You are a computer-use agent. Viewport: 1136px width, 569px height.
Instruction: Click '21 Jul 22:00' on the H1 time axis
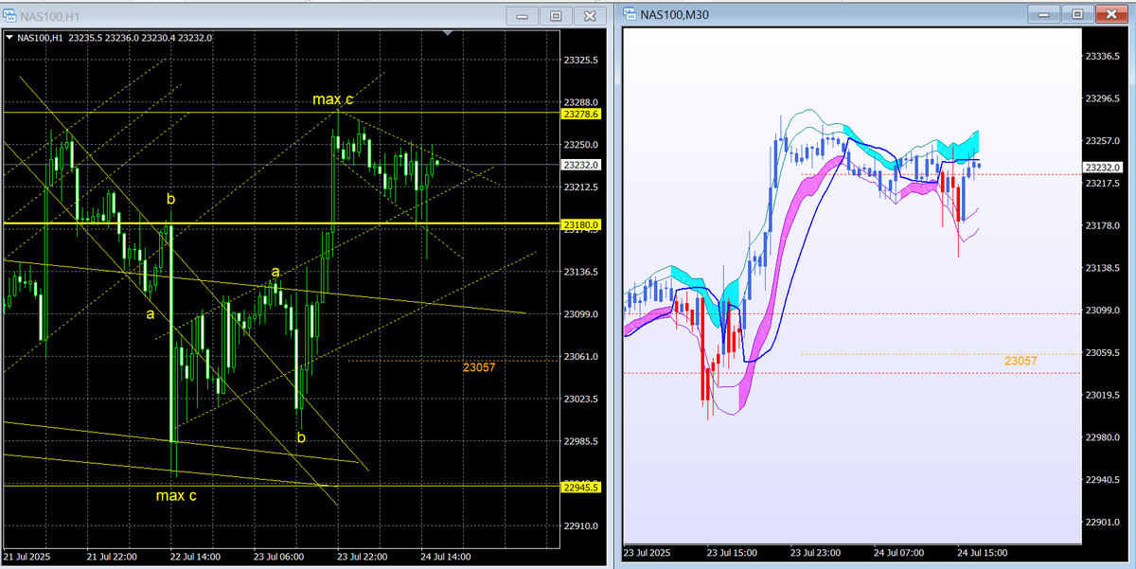pyautogui.click(x=111, y=557)
